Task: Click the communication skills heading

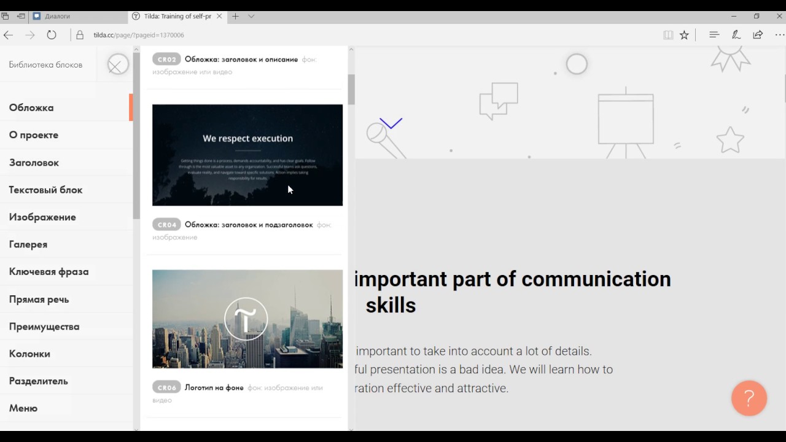Action: (513, 292)
